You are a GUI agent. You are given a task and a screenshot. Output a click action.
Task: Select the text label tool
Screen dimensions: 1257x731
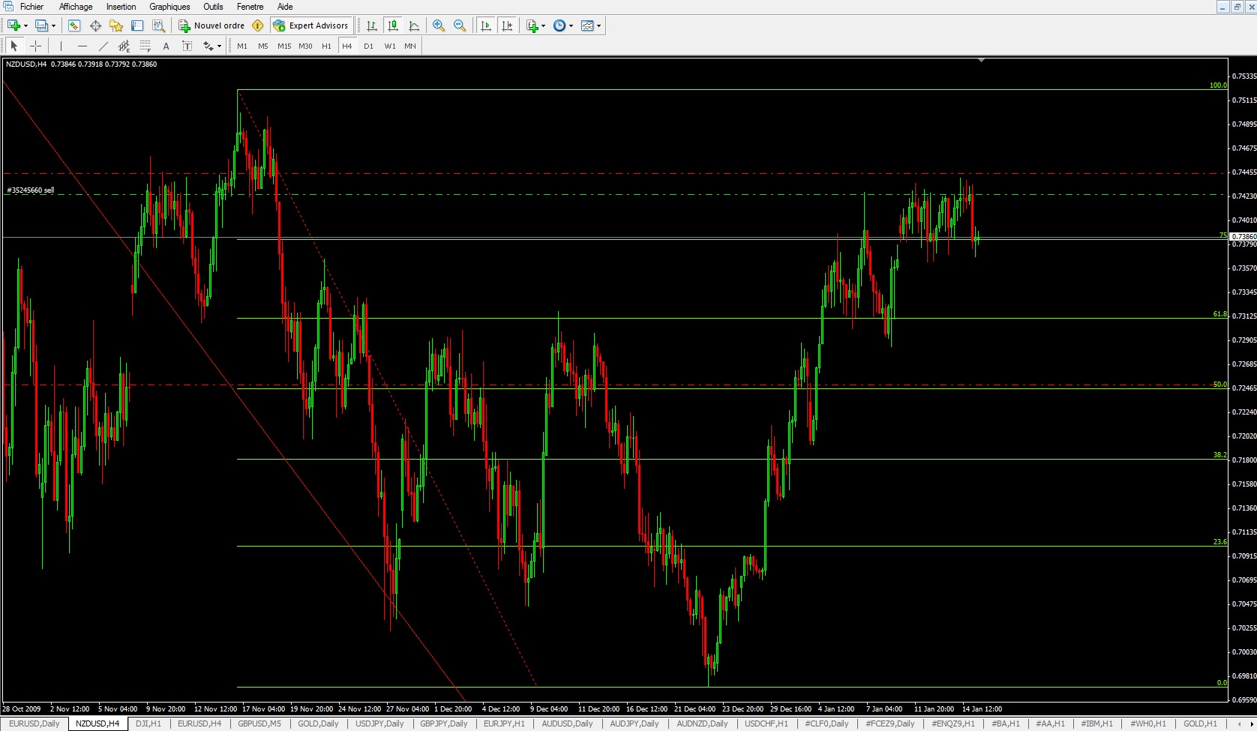pyautogui.click(x=166, y=46)
